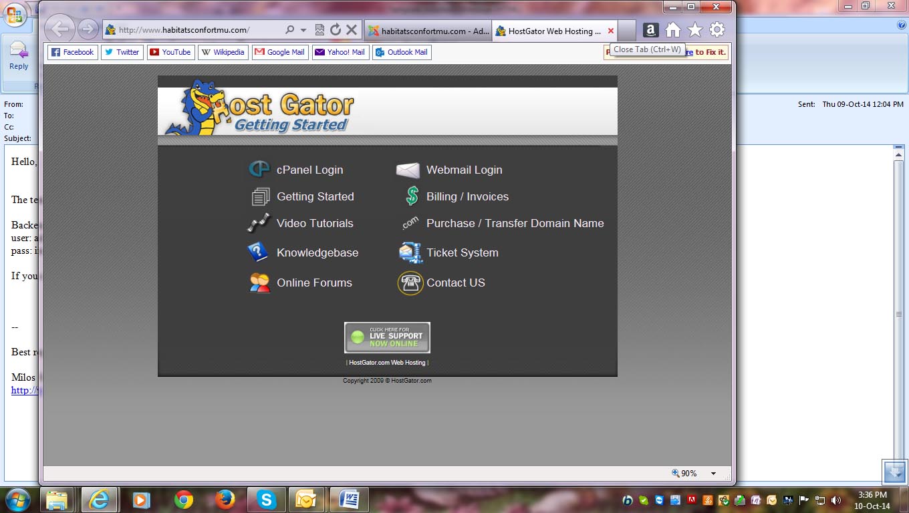
Task: Click the network connection tray icon
Action: click(820, 500)
